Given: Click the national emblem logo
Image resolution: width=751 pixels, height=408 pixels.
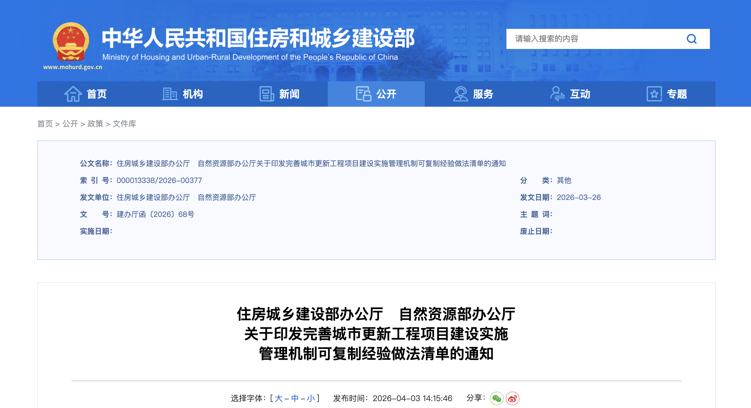Looking at the screenshot, I should [x=71, y=42].
